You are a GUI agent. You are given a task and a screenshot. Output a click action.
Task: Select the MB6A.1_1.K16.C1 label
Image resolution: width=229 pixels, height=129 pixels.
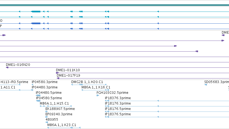click(96, 87)
